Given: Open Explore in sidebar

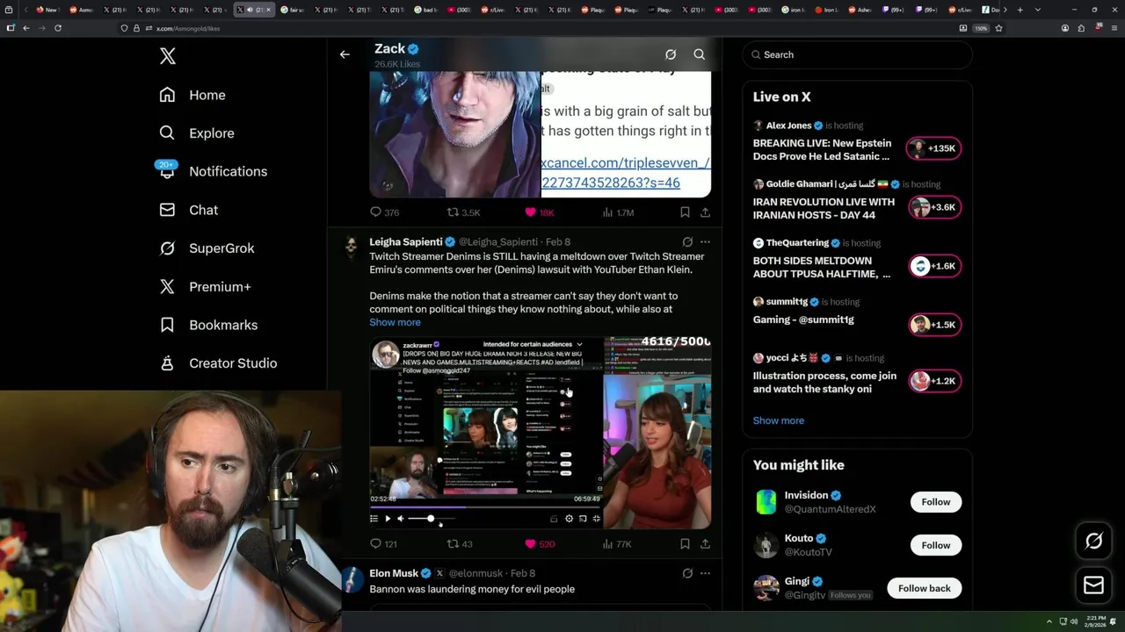Looking at the screenshot, I should (x=197, y=133).
